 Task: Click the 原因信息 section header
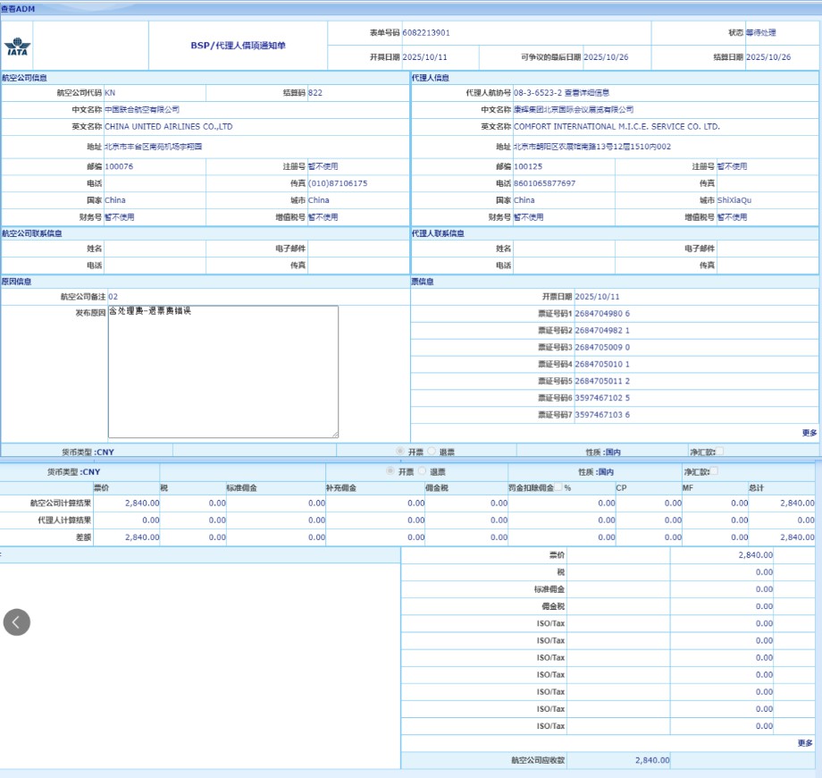(17, 282)
